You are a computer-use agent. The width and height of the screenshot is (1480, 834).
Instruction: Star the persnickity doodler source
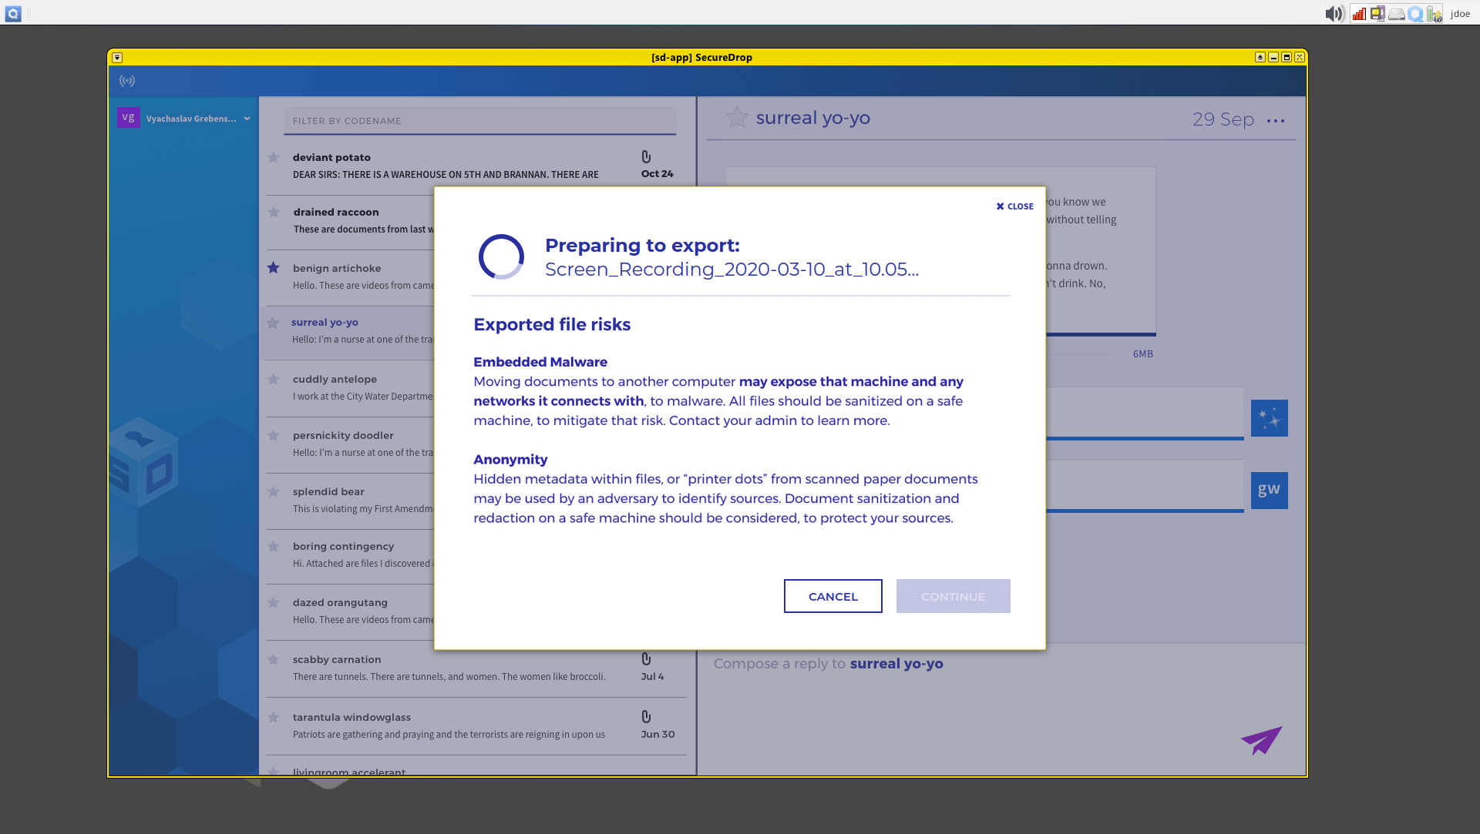pyautogui.click(x=273, y=435)
